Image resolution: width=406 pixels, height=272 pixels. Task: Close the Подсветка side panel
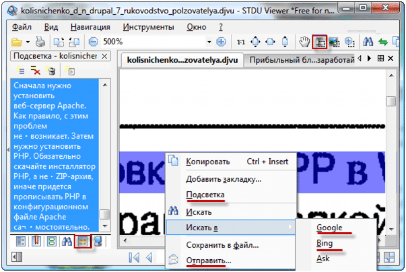(x=104, y=56)
